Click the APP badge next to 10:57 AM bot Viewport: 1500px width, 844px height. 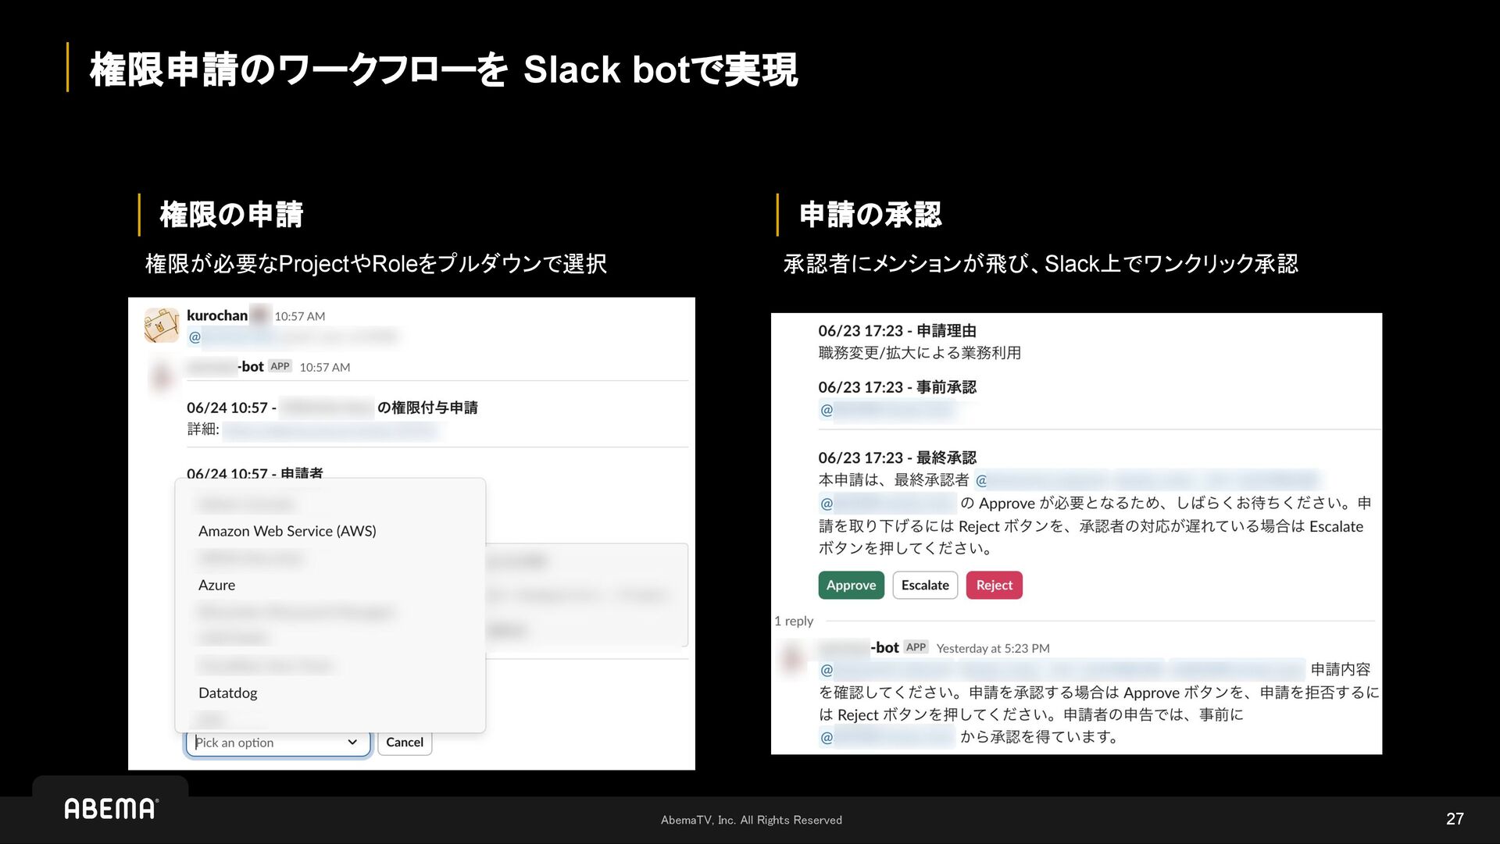coord(280,366)
